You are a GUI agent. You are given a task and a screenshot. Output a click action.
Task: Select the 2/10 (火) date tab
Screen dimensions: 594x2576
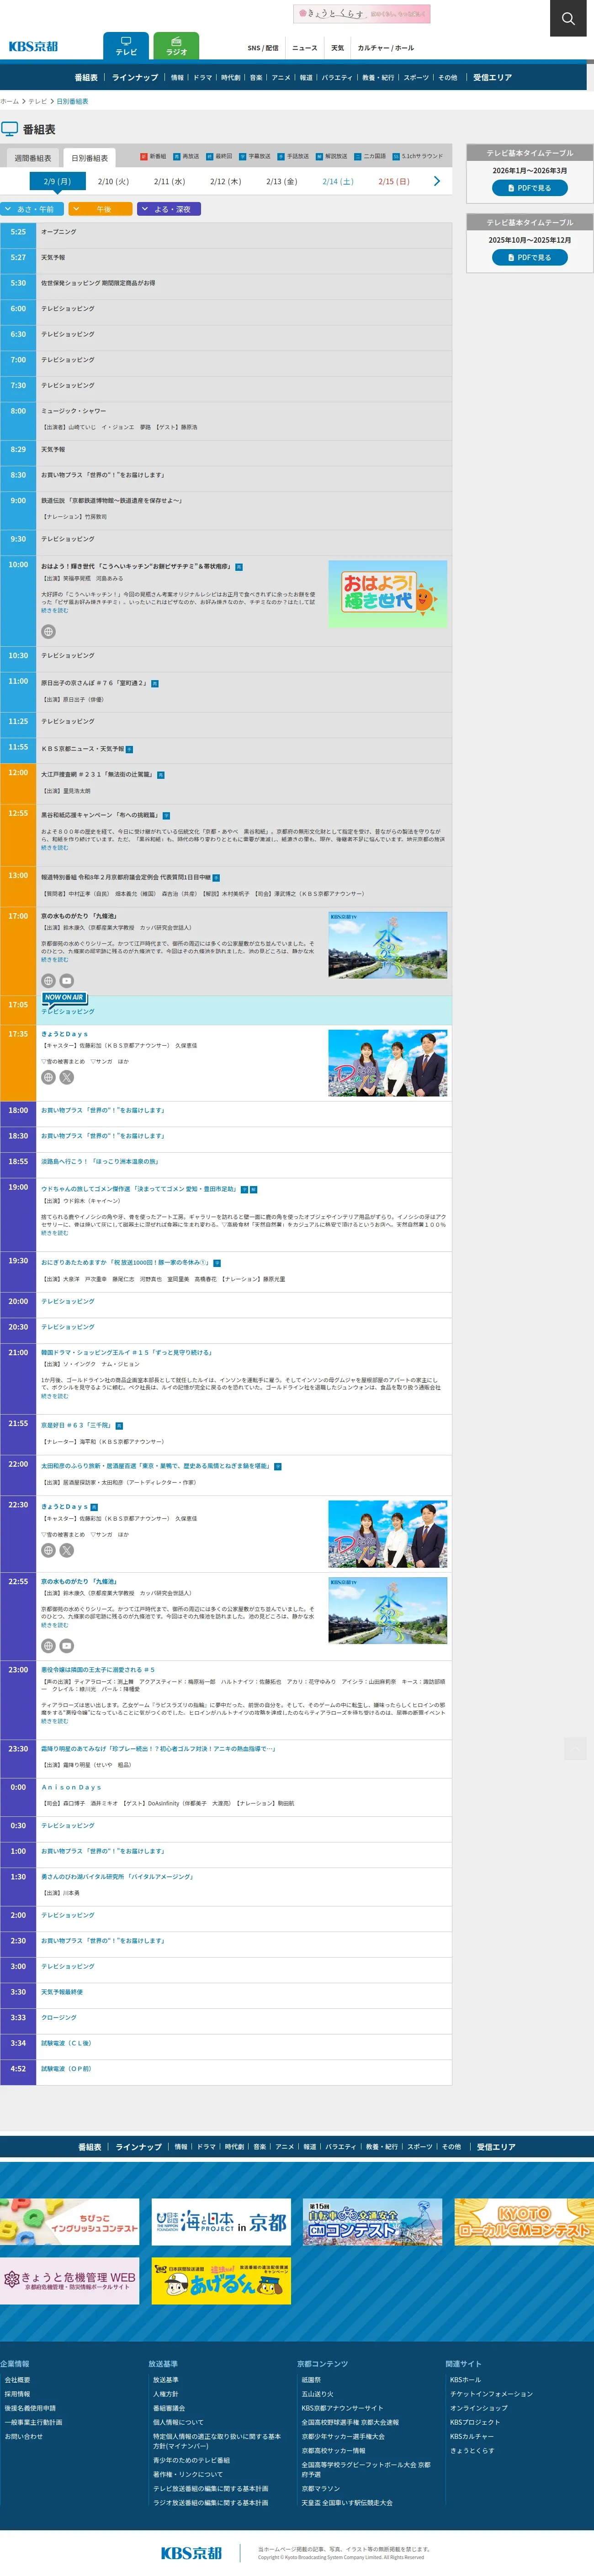[x=113, y=181]
